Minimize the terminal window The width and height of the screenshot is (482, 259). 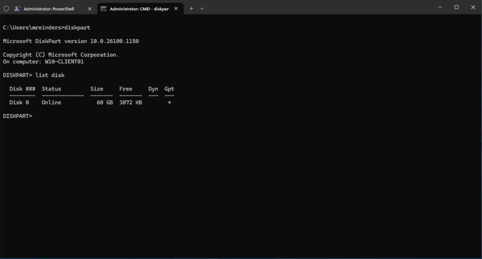(440, 7)
